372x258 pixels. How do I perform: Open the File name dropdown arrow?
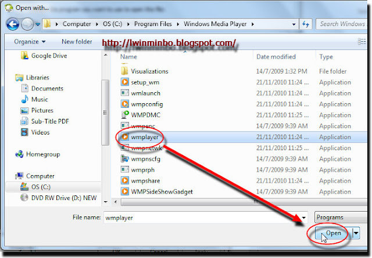303,217
